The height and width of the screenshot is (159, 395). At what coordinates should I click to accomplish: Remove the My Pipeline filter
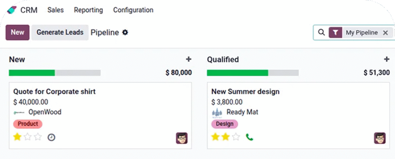tap(385, 33)
